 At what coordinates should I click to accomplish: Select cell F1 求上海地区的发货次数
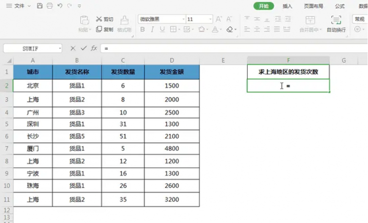click(x=288, y=72)
